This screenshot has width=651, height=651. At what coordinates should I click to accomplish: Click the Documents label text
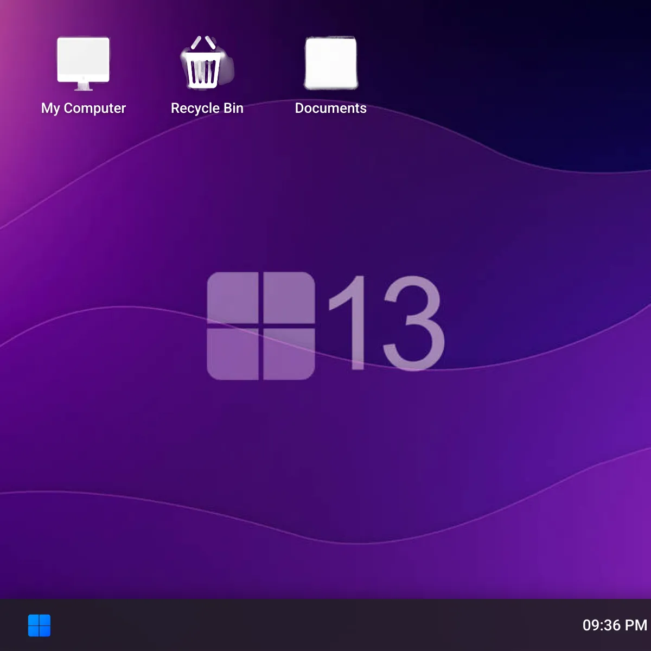331,108
